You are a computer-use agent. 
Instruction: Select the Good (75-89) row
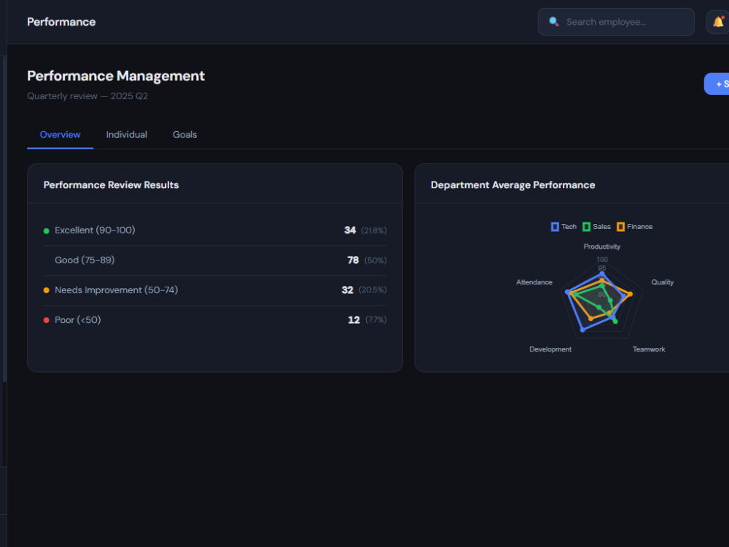[215, 260]
